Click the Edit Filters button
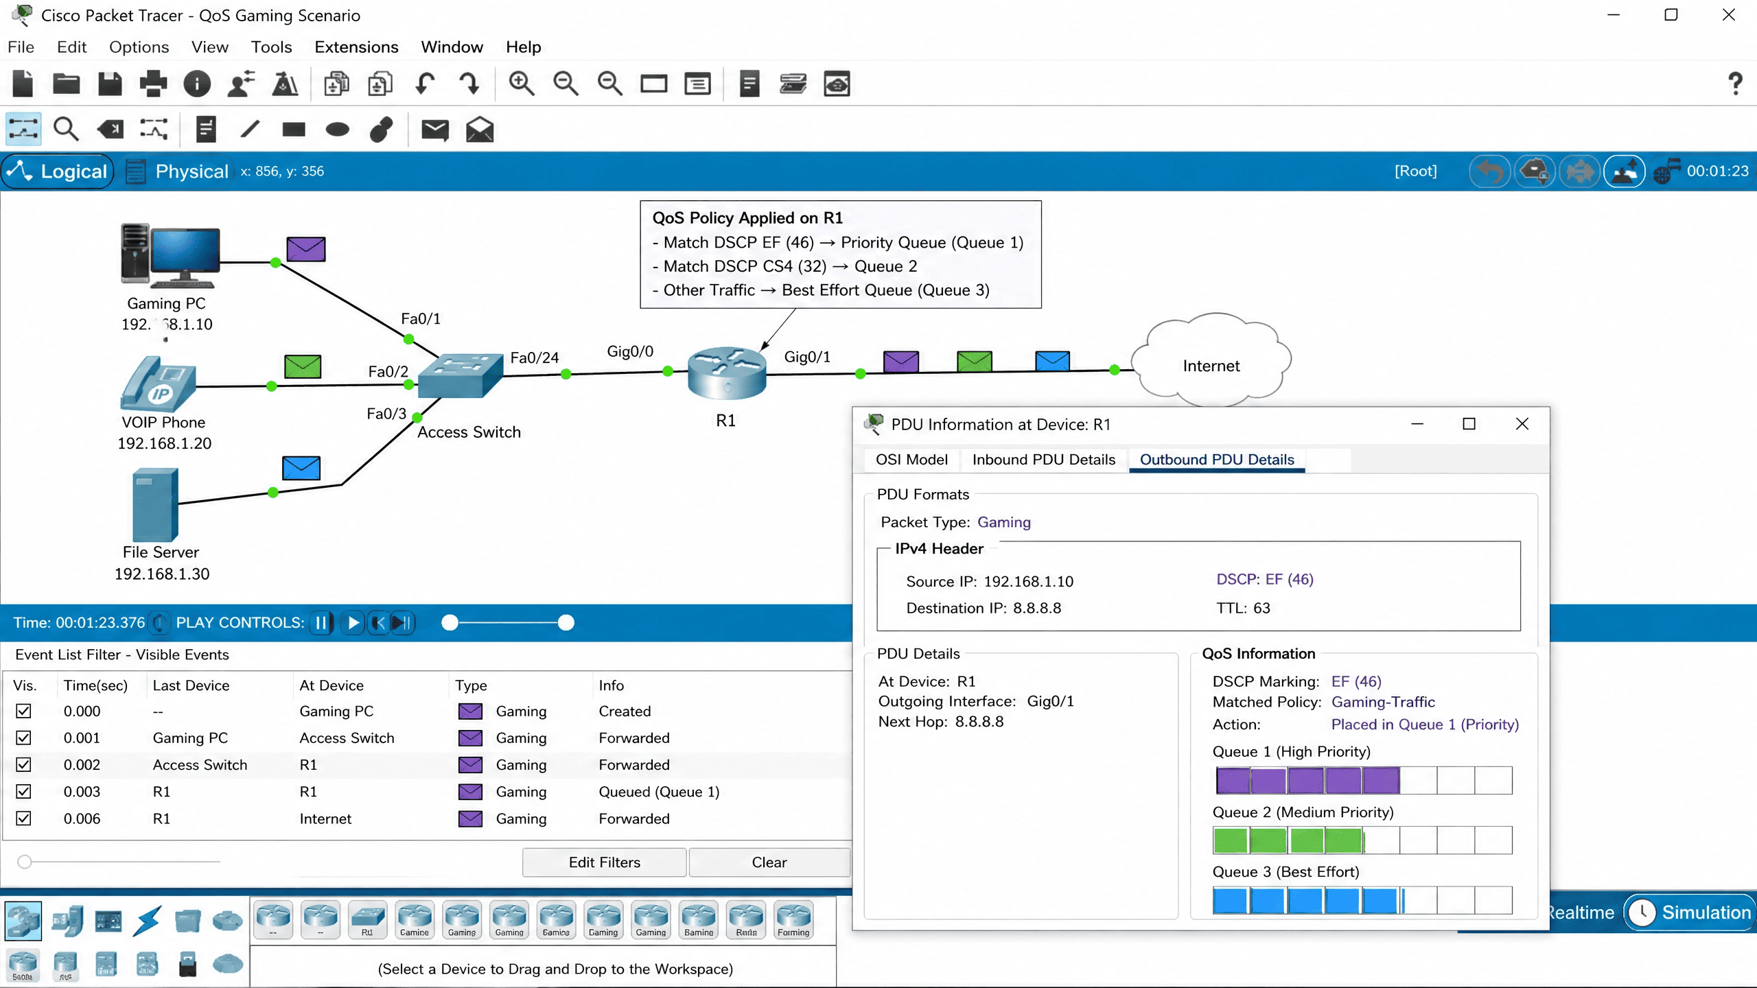The height and width of the screenshot is (988, 1757). pyautogui.click(x=604, y=862)
